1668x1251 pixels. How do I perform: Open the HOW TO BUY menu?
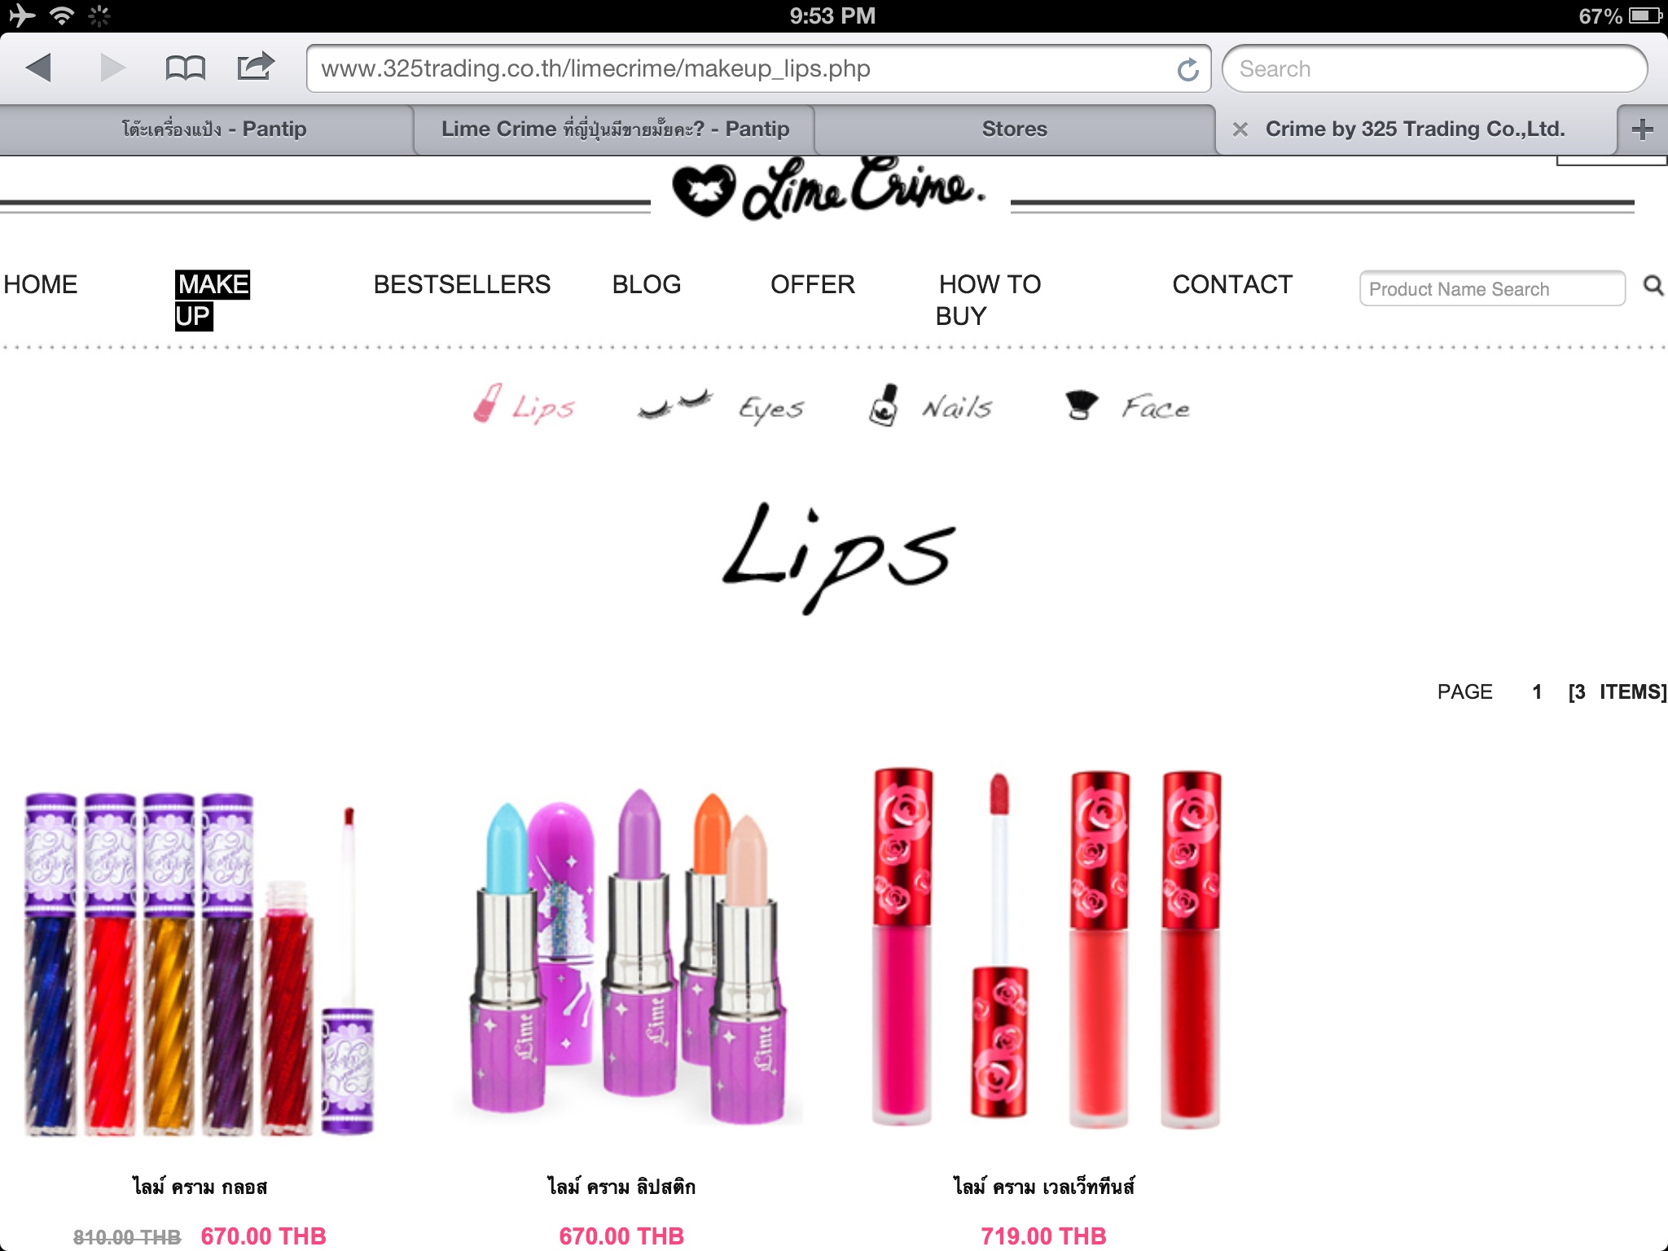pyautogui.click(x=988, y=300)
